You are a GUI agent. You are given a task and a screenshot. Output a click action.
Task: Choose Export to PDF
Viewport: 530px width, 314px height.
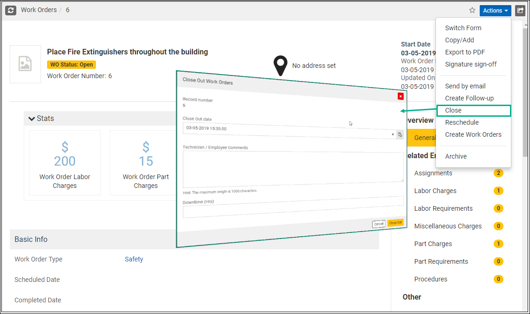pos(465,52)
